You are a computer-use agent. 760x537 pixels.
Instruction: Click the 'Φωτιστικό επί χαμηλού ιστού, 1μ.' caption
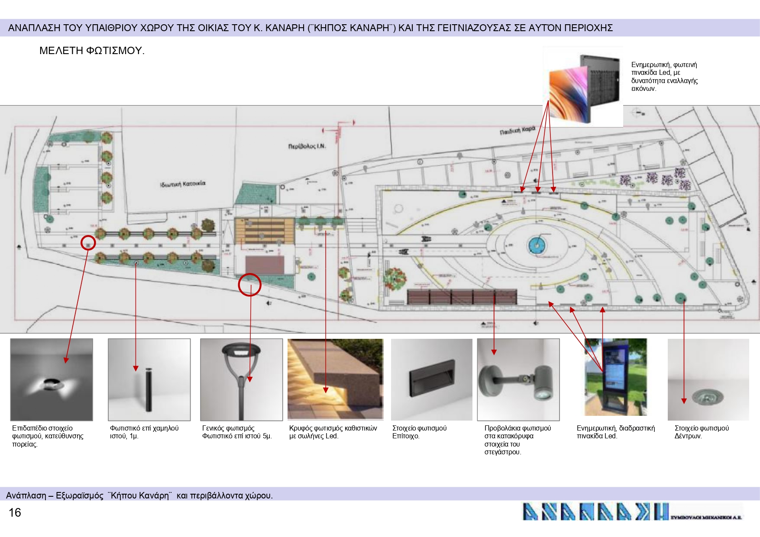click(144, 432)
